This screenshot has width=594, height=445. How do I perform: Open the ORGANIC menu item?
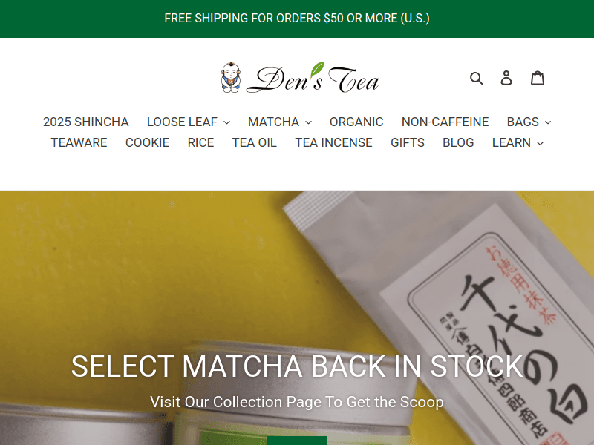point(356,122)
